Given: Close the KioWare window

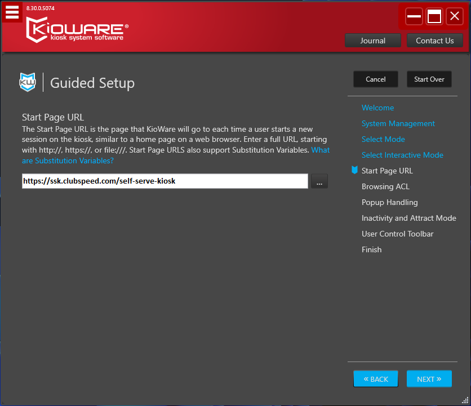Looking at the screenshot, I should pyautogui.click(x=455, y=16).
